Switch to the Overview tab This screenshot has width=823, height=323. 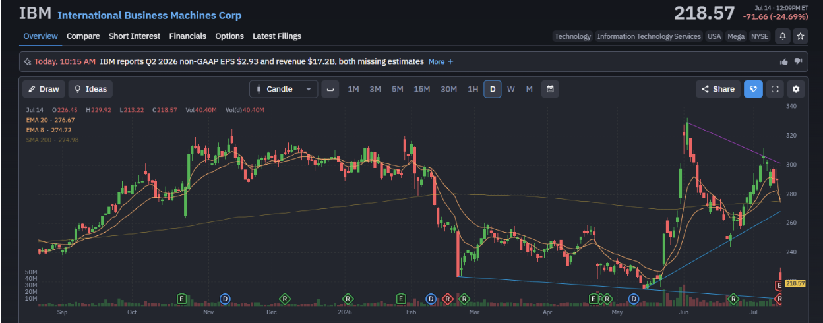[40, 36]
